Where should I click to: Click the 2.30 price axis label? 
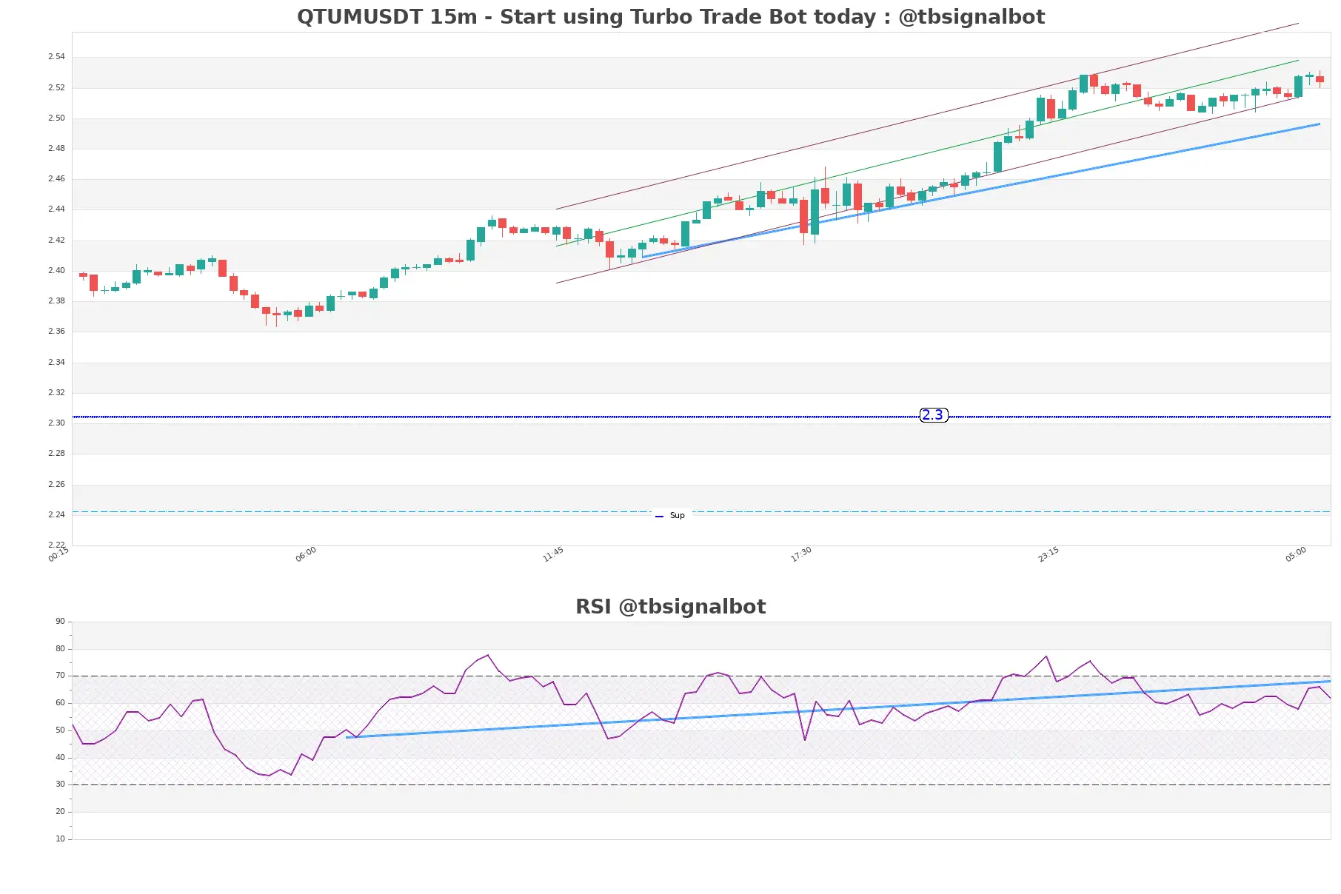tap(56, 423)
